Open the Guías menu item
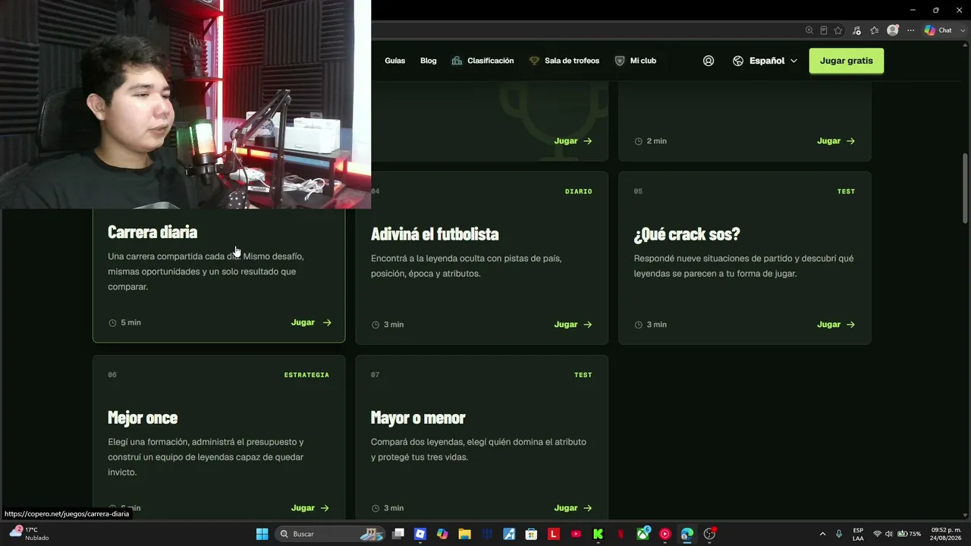This screenshot has width=971, height=546. (395, 61)
